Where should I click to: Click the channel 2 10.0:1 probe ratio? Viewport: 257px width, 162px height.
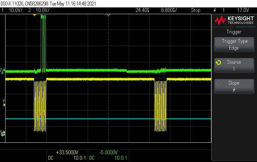(x=121, y=158)
